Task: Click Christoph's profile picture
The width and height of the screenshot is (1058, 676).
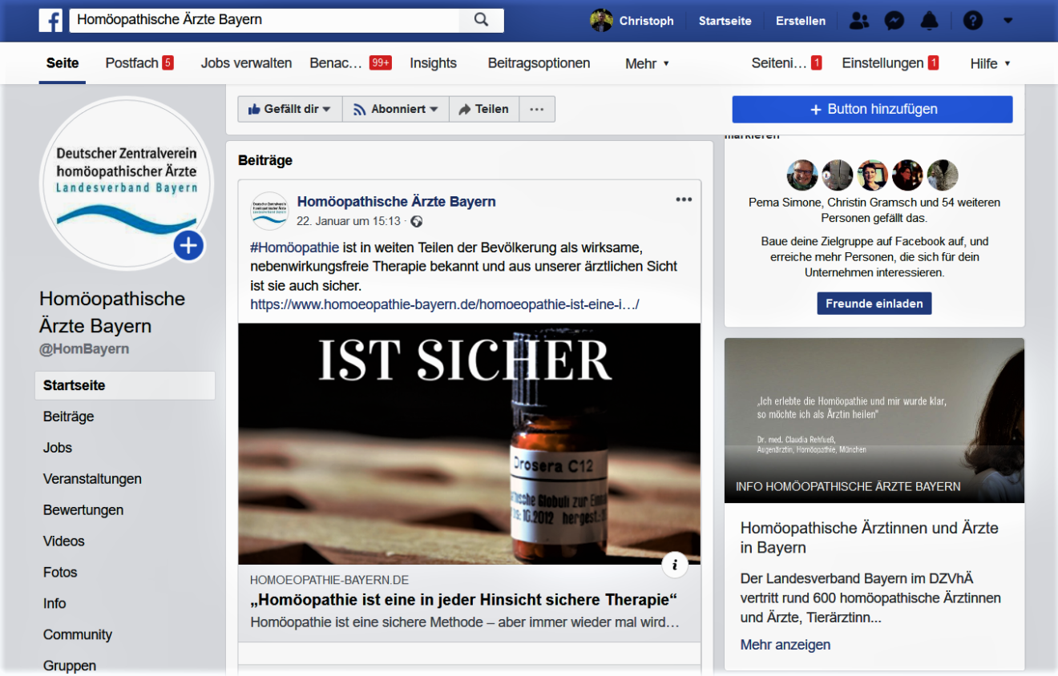Action: point(601,21)
